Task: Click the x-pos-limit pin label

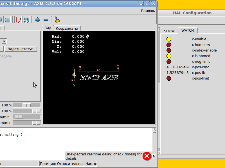Action: (201, 78)
